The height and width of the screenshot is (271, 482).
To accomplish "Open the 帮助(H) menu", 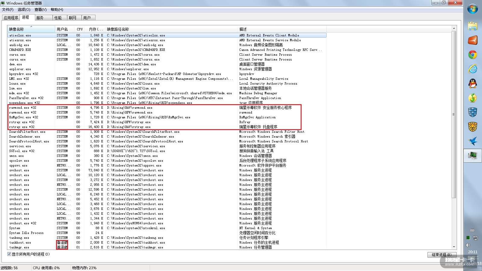I will [57, 10].
